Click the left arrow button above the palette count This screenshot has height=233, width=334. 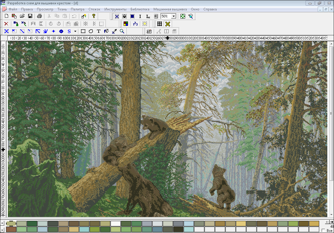coord(327,222)
